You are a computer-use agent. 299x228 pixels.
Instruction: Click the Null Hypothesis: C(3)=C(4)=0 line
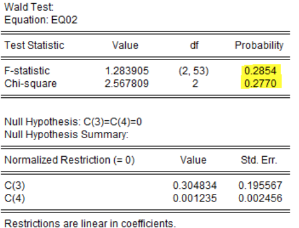tap(73, 122)
